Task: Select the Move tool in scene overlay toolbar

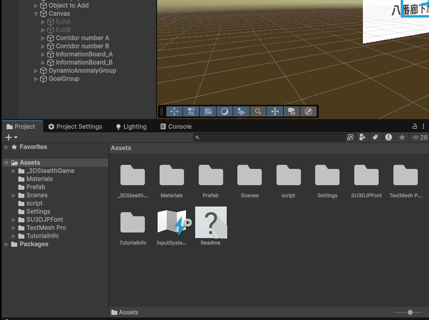Action: [174, 111]
